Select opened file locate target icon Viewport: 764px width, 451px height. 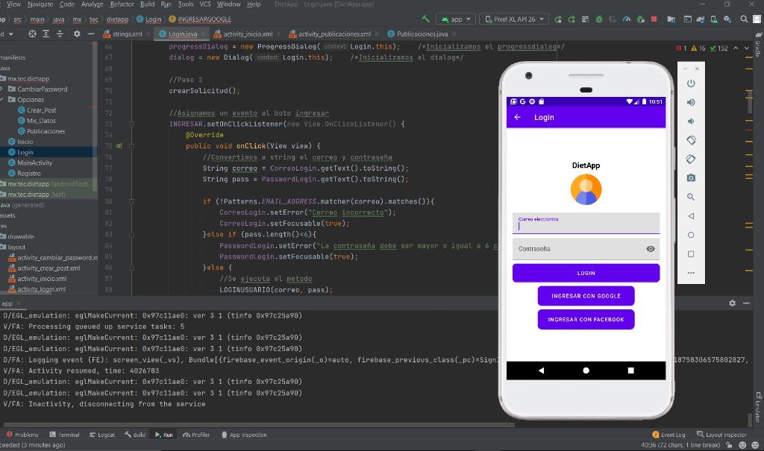(32, 34)
